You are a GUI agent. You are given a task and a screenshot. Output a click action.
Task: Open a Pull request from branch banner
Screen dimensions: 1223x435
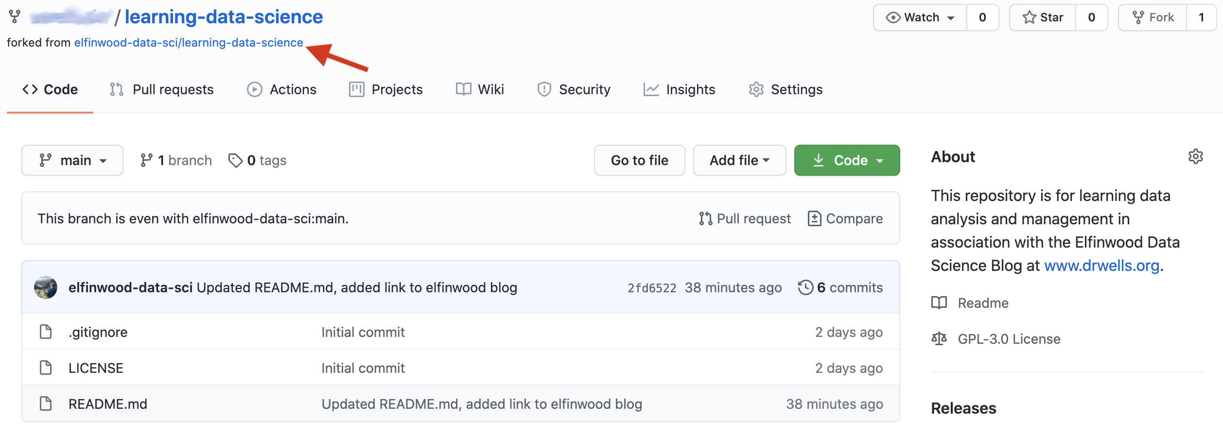coord(745,218)
